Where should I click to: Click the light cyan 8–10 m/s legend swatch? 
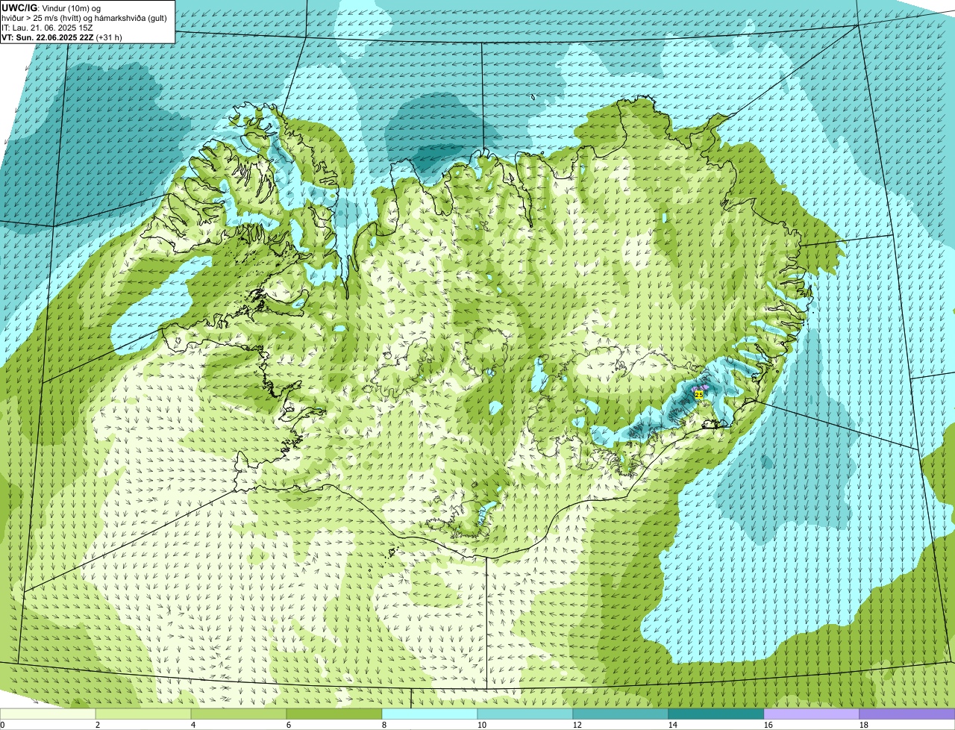coord(430,714)
